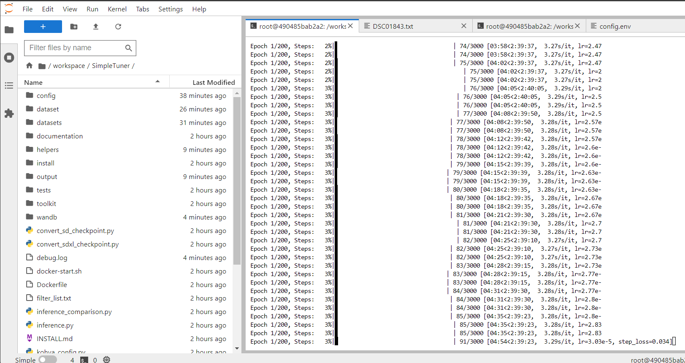Image resolution: width=685 pixels, height=363 pixels.
Task: Sort files by Last Modified column
Action: click(214, 82)
